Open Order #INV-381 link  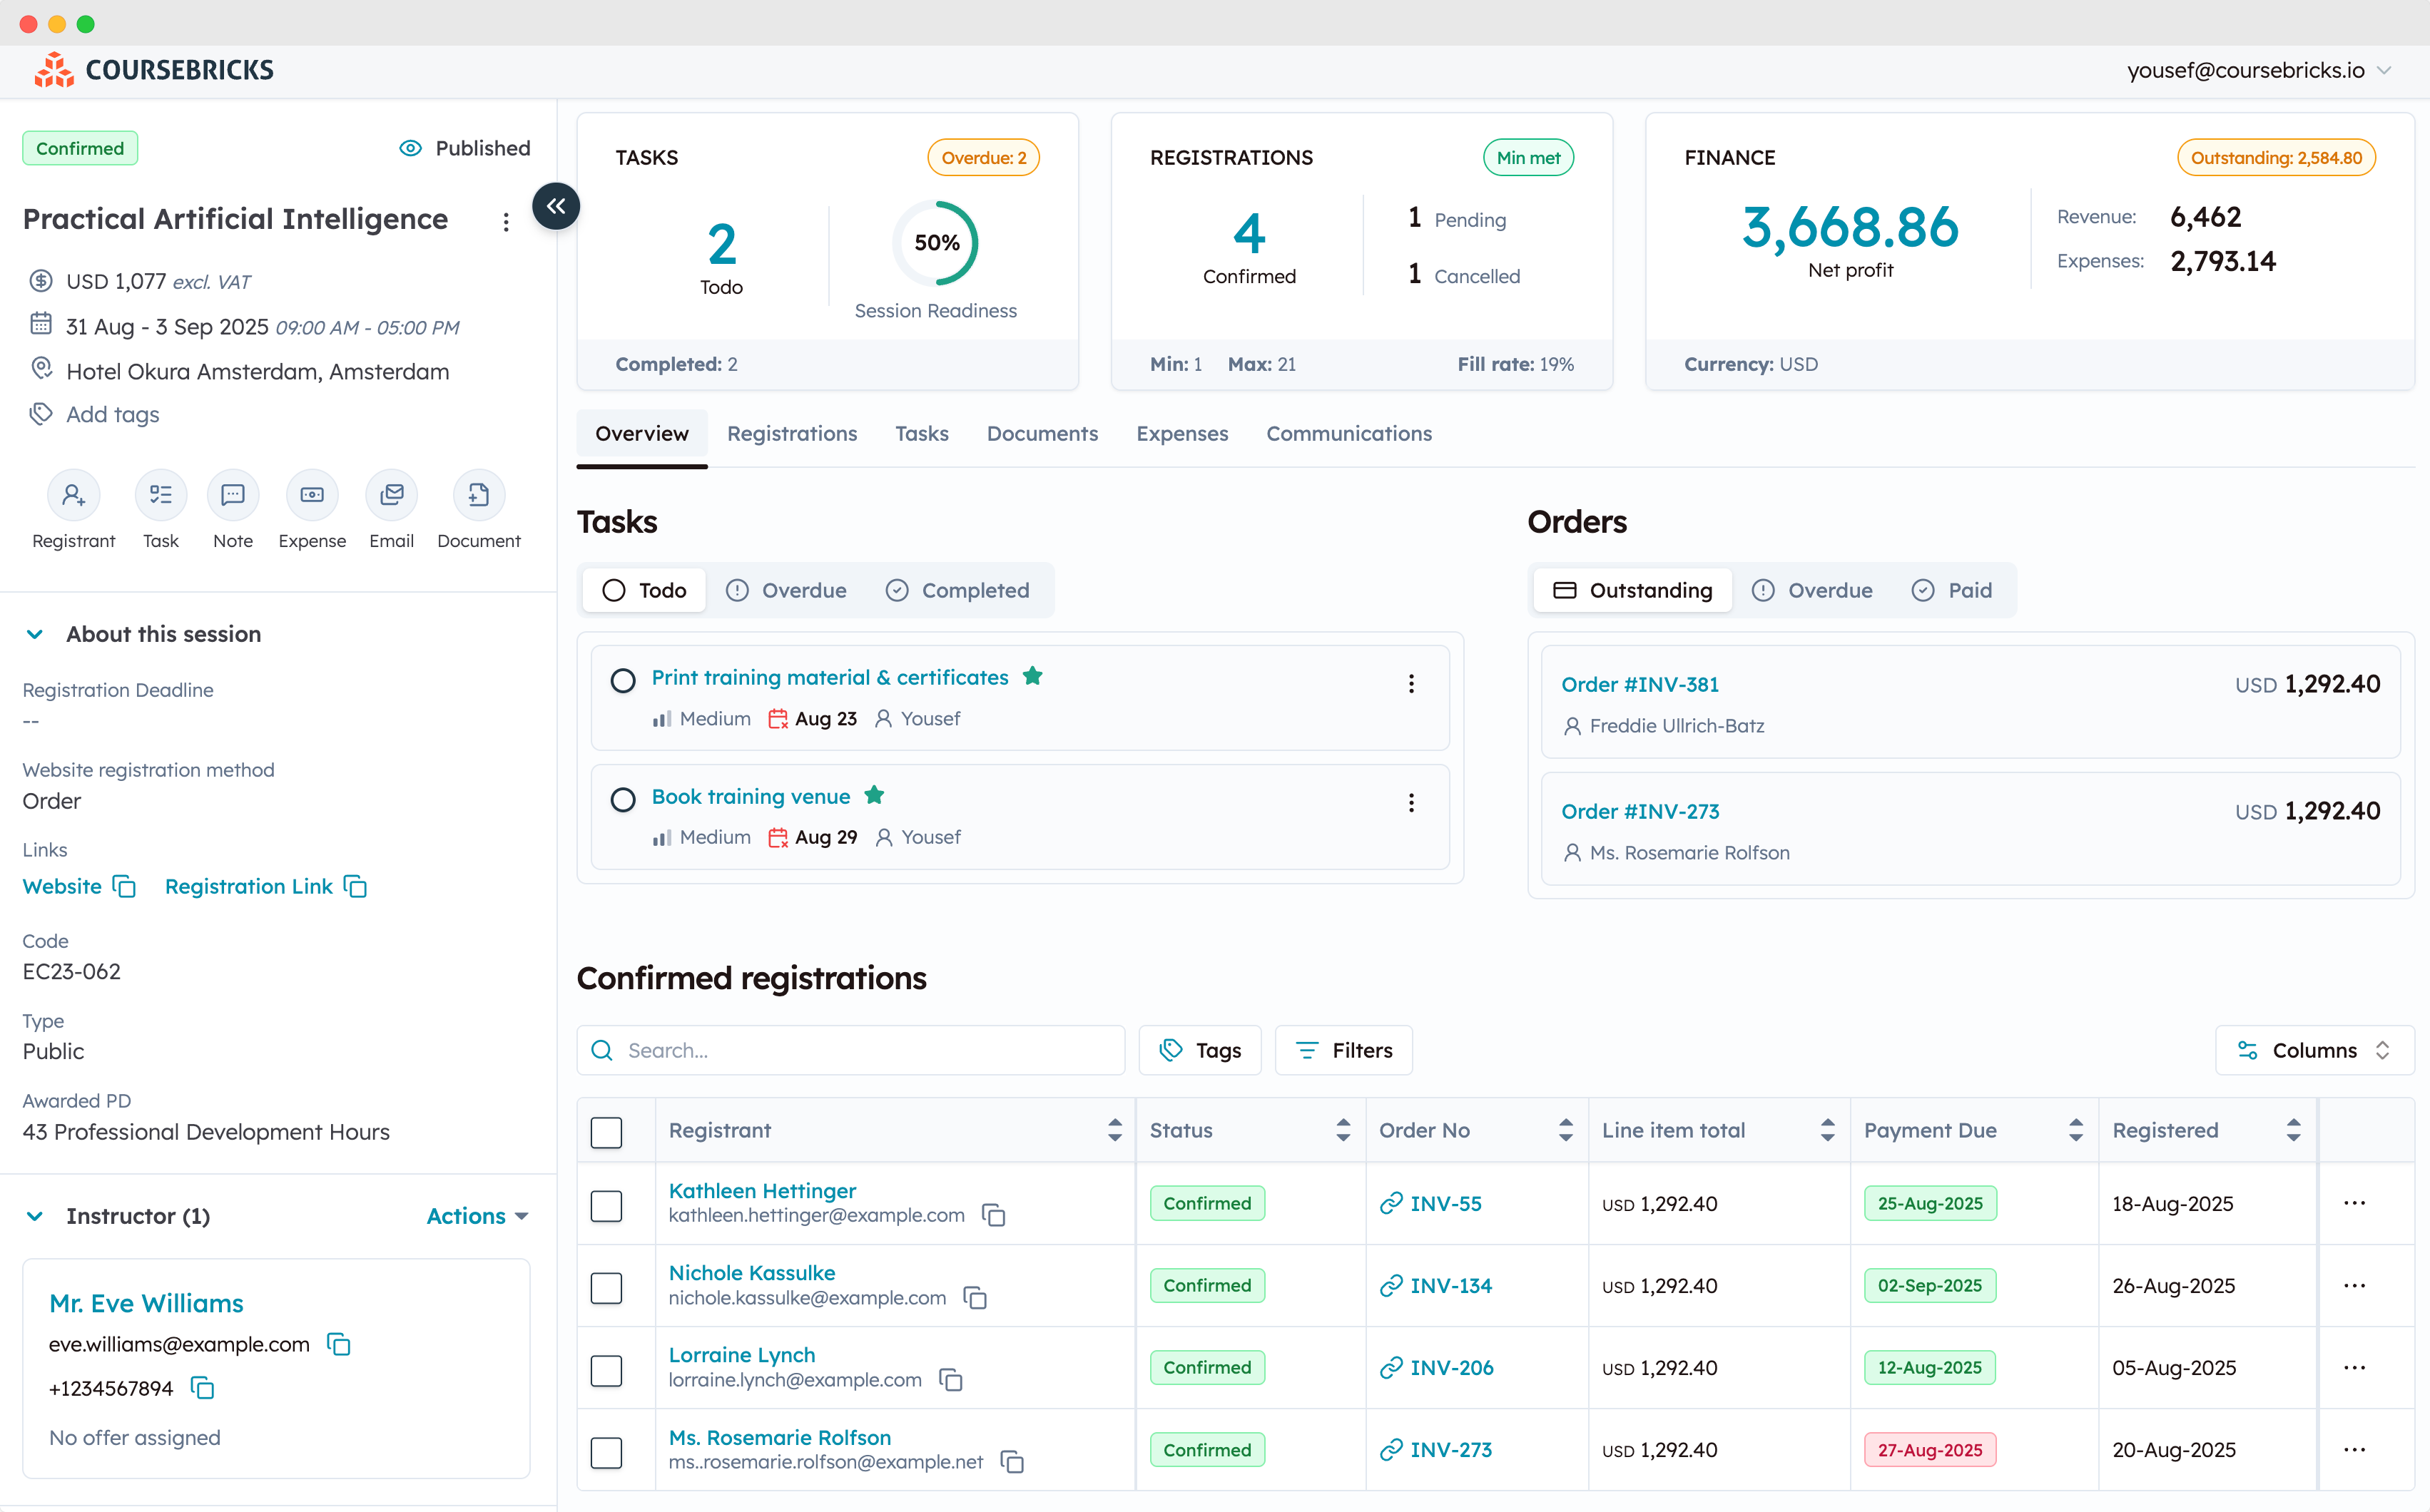click(x=1640, y=684)
